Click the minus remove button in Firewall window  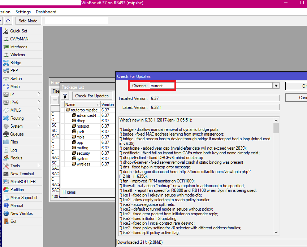tap(55, 100)
